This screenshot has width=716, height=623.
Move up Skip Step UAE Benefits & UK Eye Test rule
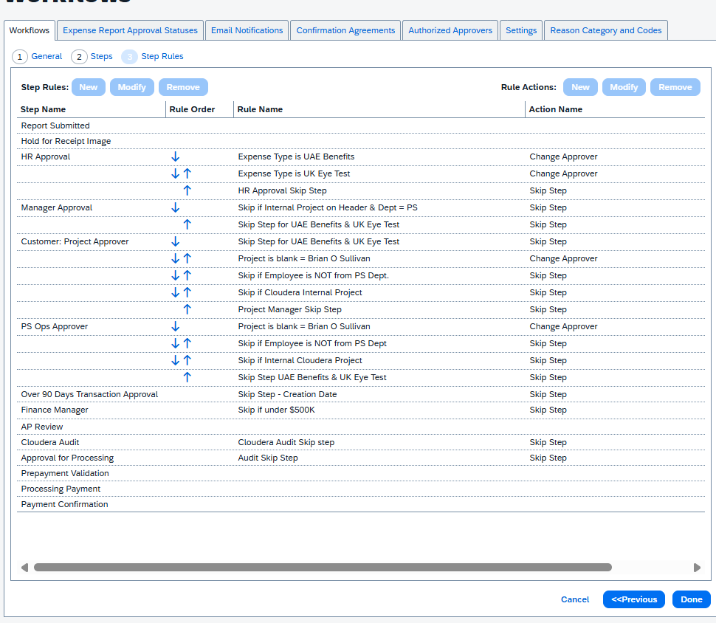click(x=187, y=377)
